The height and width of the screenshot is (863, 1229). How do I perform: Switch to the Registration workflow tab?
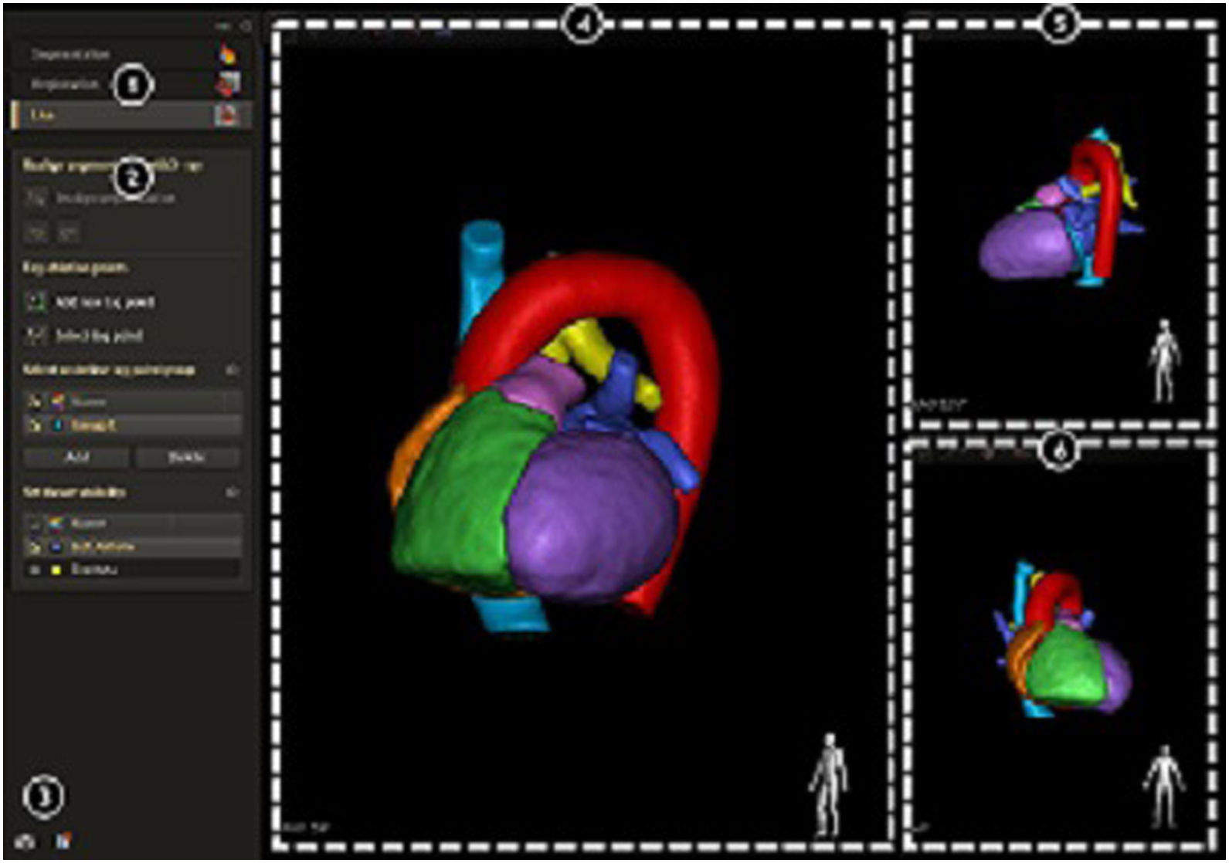[66, 84]
